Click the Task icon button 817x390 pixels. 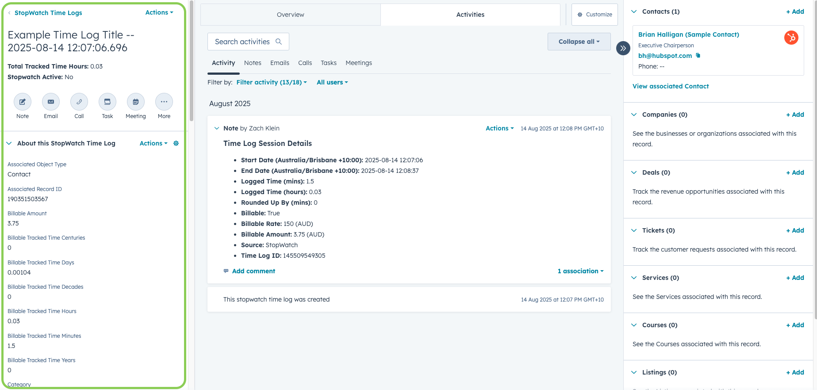107,102
